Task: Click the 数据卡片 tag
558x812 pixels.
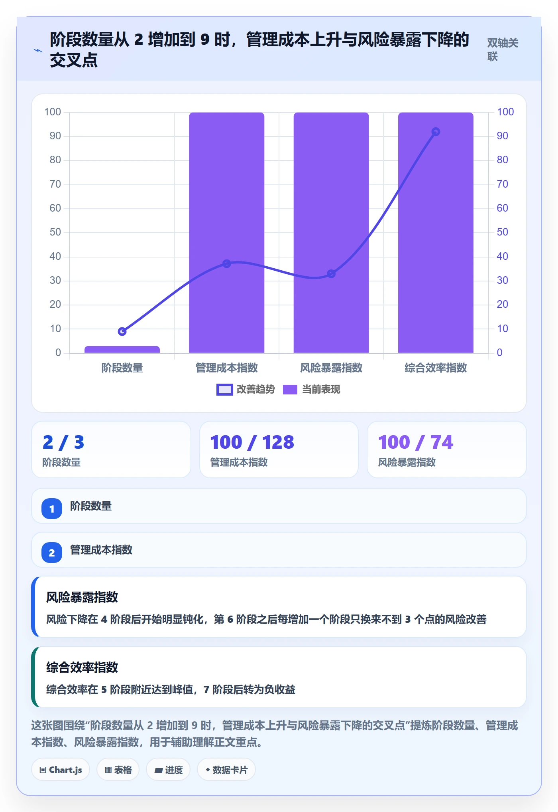Action: pos(226,770)
